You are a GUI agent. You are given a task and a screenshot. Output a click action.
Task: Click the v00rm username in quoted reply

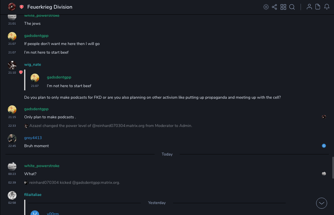[x=53, y=214]
